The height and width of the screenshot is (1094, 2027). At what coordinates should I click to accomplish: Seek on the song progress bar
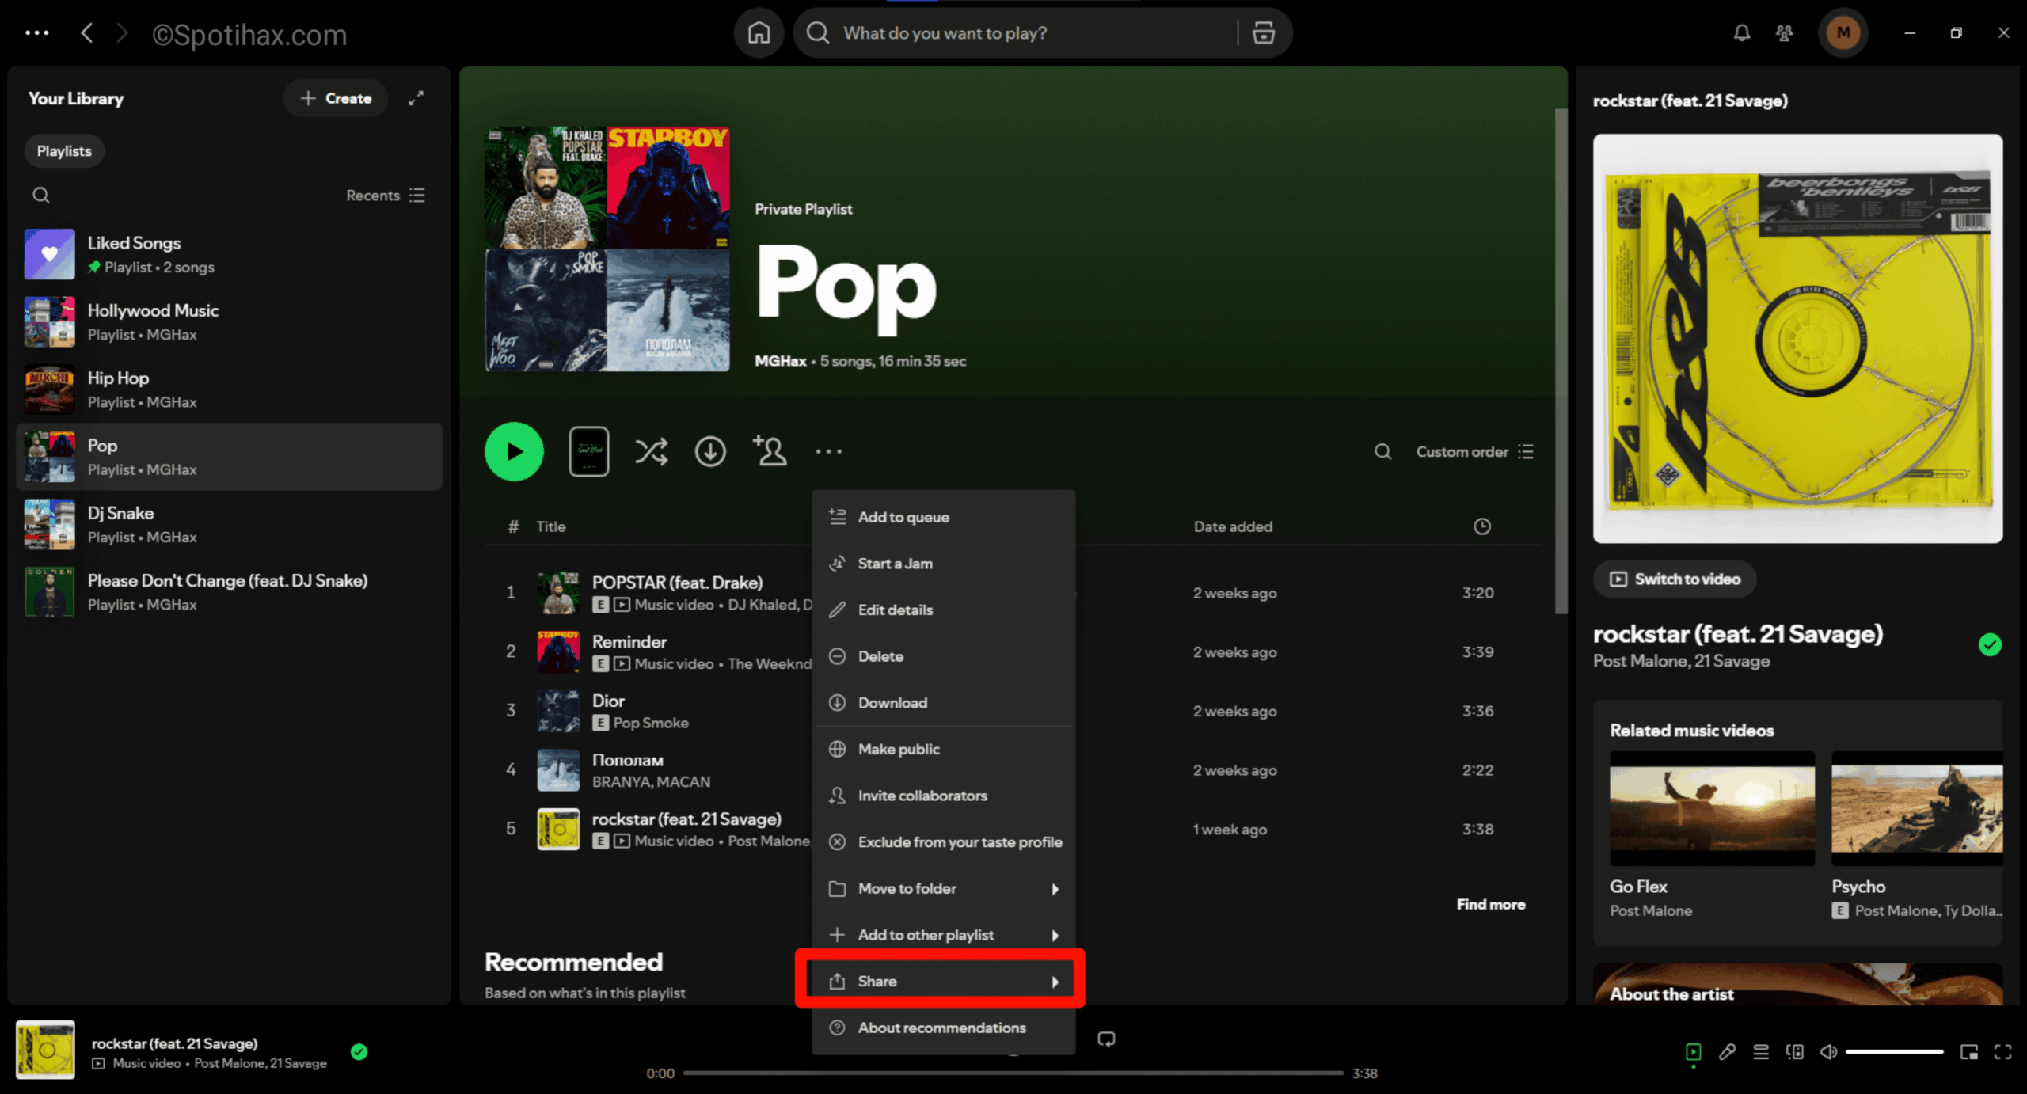[1013, 1073]
